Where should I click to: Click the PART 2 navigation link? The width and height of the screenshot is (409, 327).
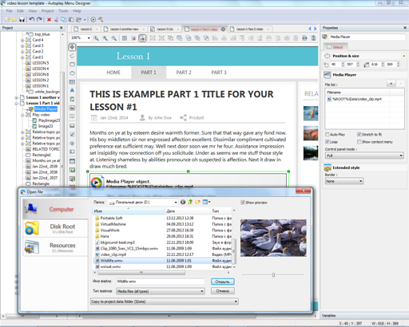(x=184, y=73)
